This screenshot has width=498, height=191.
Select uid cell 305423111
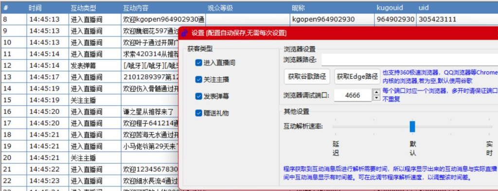pos(457,19)
